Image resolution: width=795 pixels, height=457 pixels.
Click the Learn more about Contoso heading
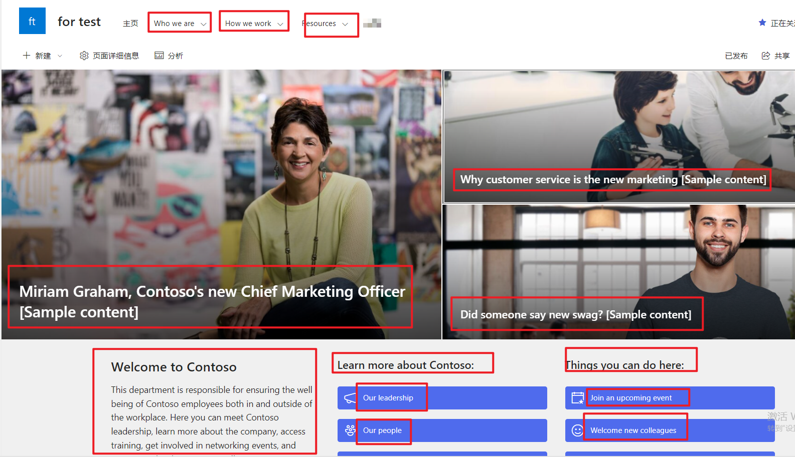coord(405,365)
